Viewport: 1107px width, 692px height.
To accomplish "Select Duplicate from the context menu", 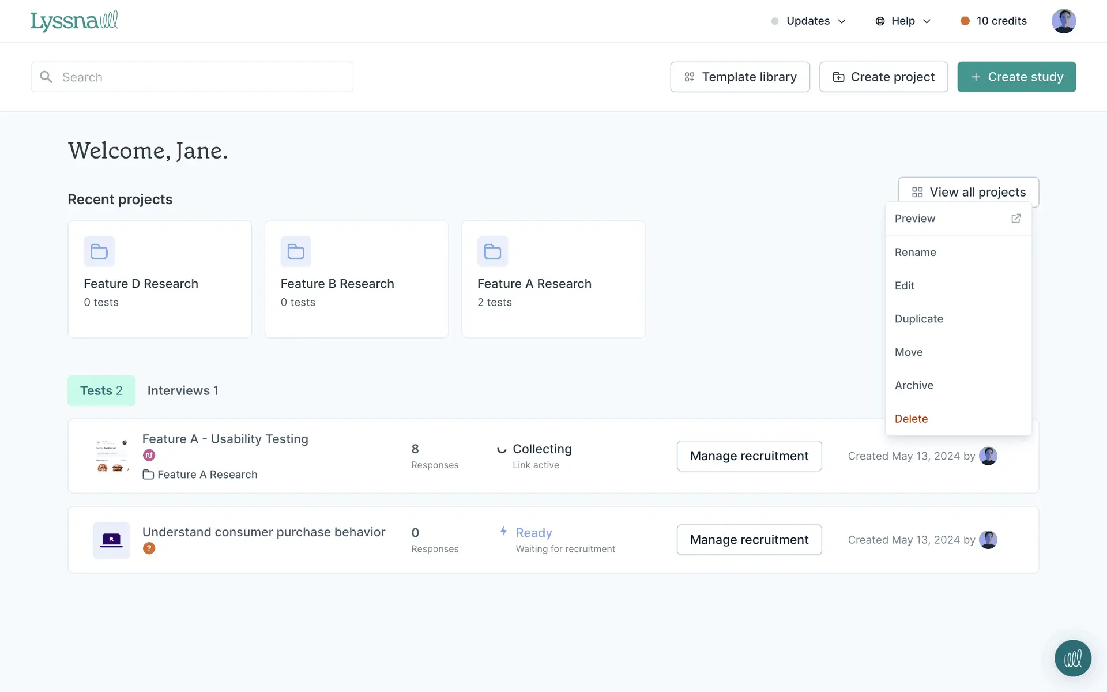I will [x=918, y=319].
